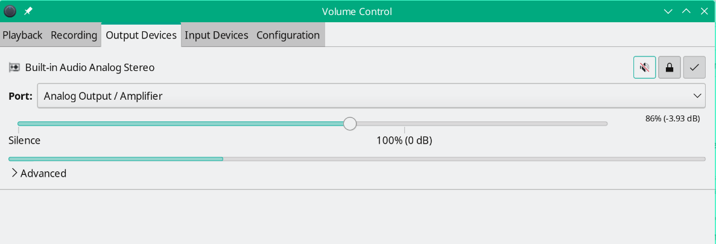Click the sound card icon beside Built-in Audio
This screenshot has width=716, height=244.
tap(14, 67)
